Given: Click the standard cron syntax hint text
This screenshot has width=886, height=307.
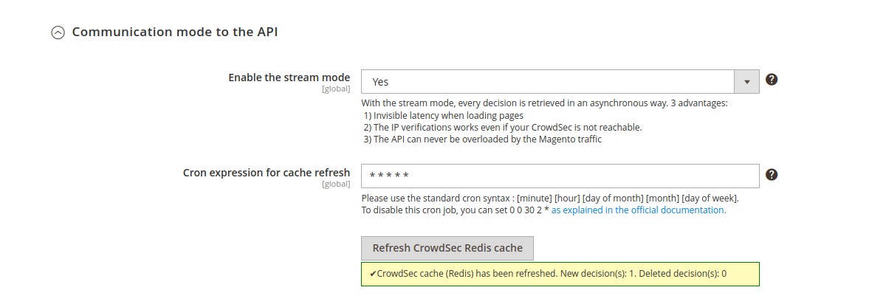Looking at the screenshot, I should click(x=550, y=198).
